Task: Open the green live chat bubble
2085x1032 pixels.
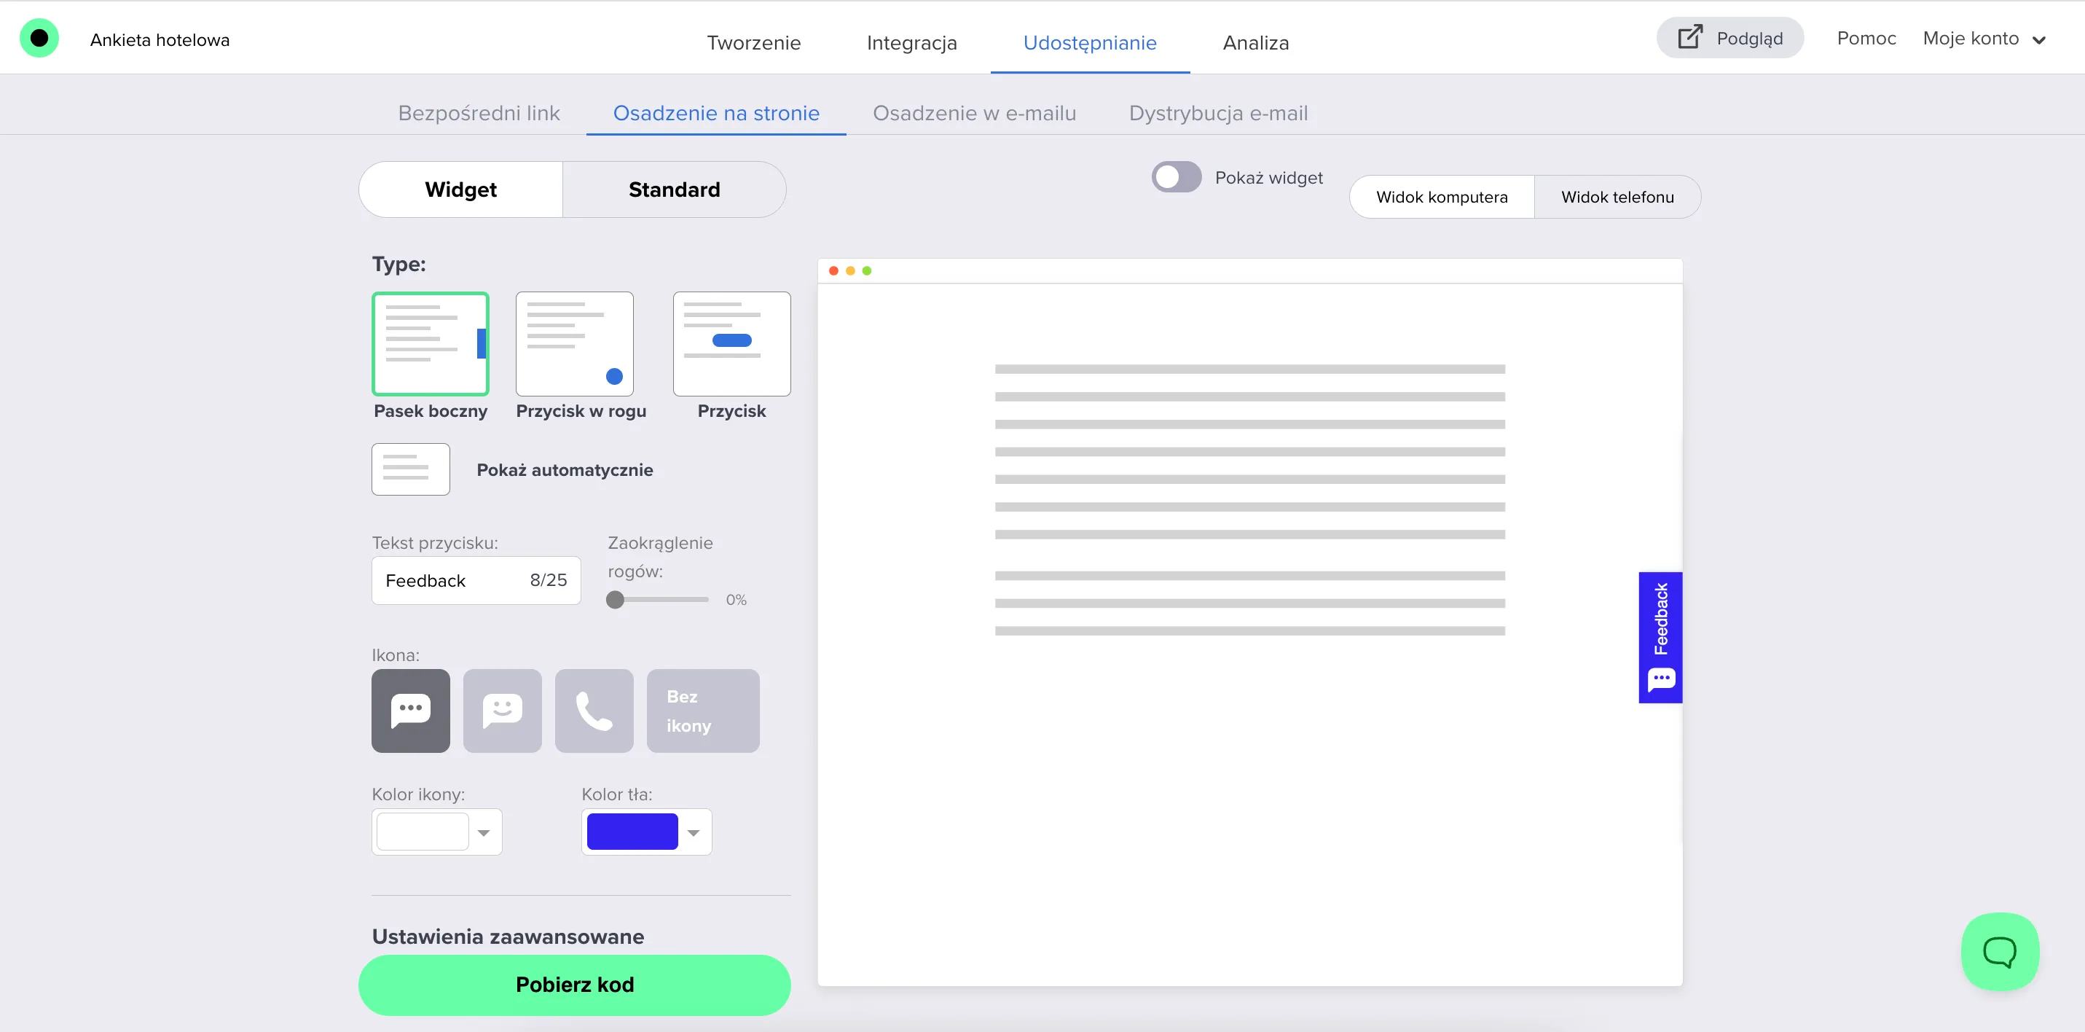Action: pos(1999,951)
